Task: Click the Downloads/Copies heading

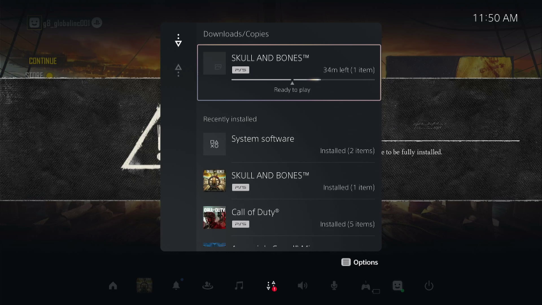Action: click(x=236, y=34)
